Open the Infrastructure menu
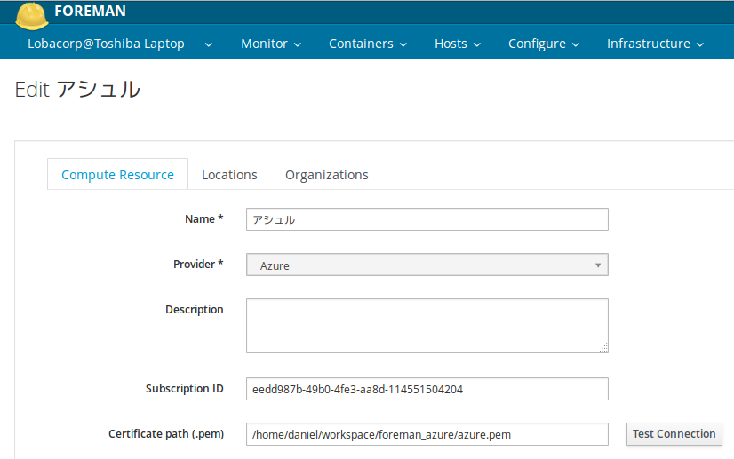734x459 pixels. click(x=656, y=44)
